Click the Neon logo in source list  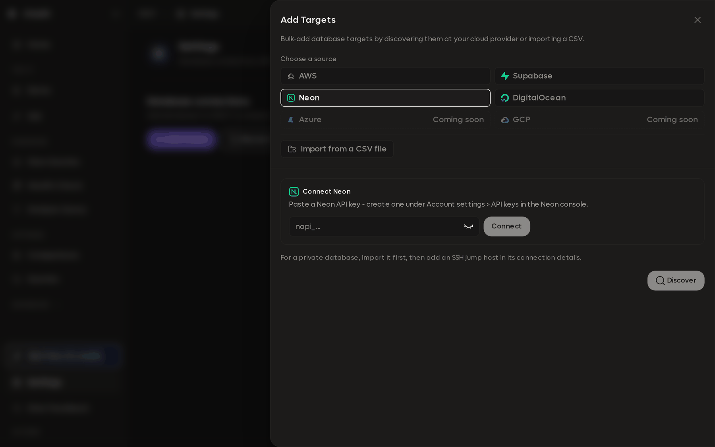tap(291, 98)
